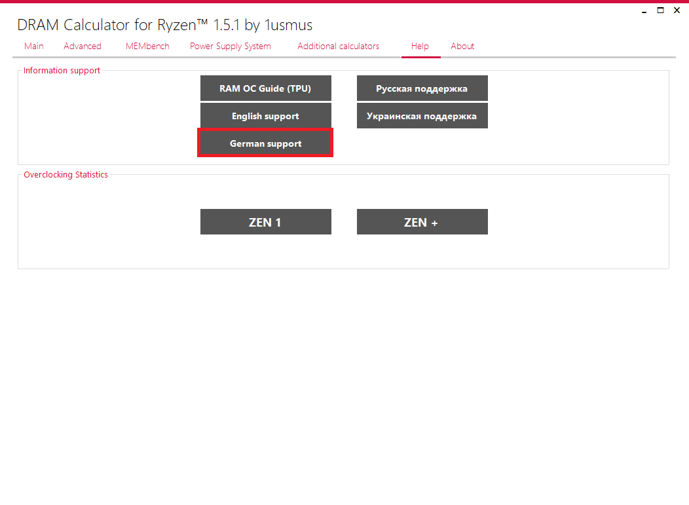Maximize the DRAM Calculator window
Screen dimensions: 689x505
pos(660,10)
